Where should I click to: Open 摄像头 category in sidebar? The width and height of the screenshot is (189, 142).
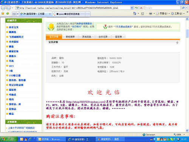click(x=12, y=56)
